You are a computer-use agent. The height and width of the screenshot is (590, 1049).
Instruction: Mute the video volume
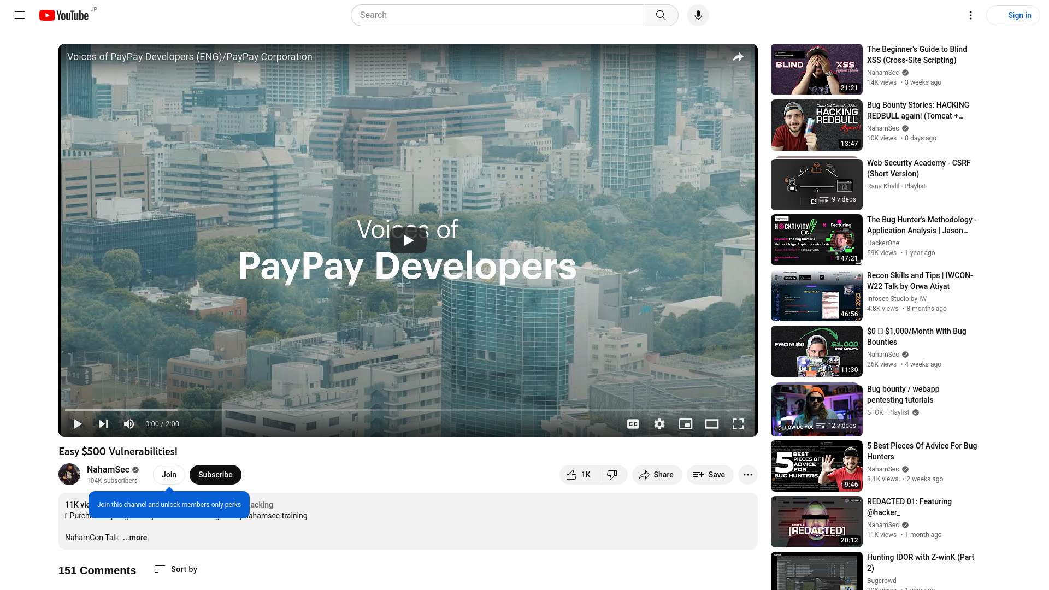(x=129, y=424)
